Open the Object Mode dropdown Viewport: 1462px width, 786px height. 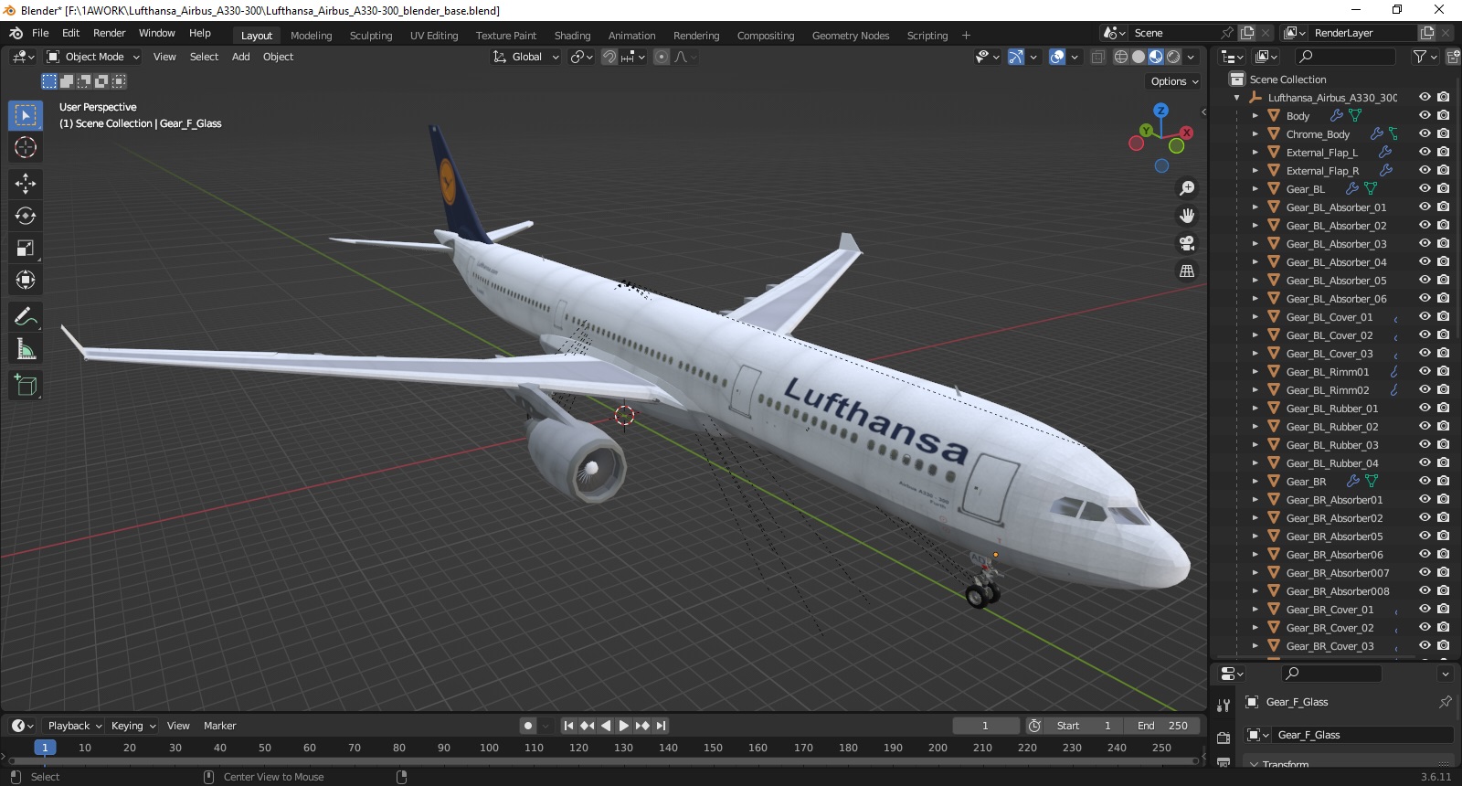click(93, 57)
